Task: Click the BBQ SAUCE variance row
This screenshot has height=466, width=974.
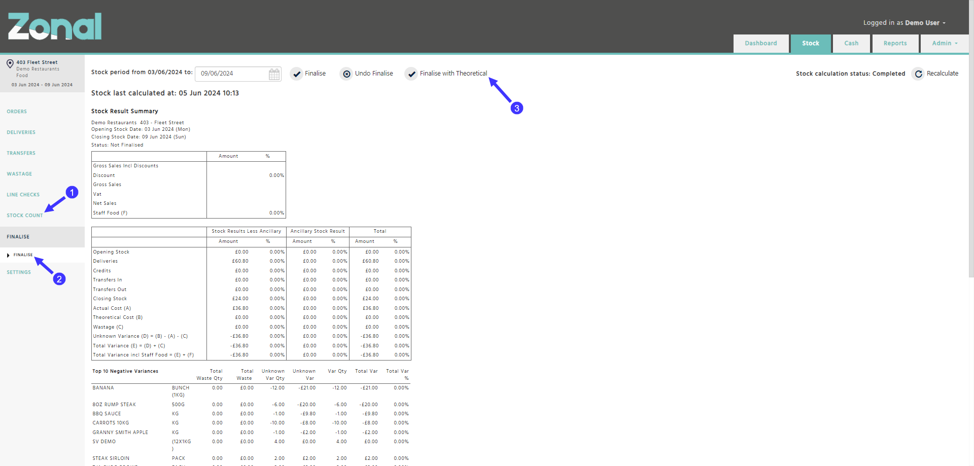Action: point(251,414)
